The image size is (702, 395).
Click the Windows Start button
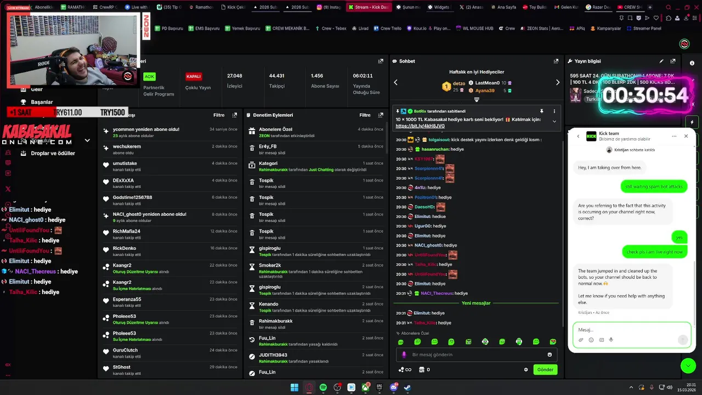(295, 387)
